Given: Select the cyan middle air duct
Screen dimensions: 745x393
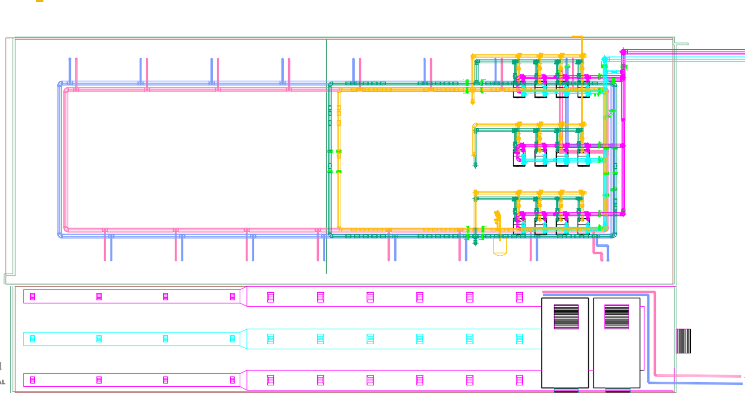Looking at the screenshot, I should [283, 339].
